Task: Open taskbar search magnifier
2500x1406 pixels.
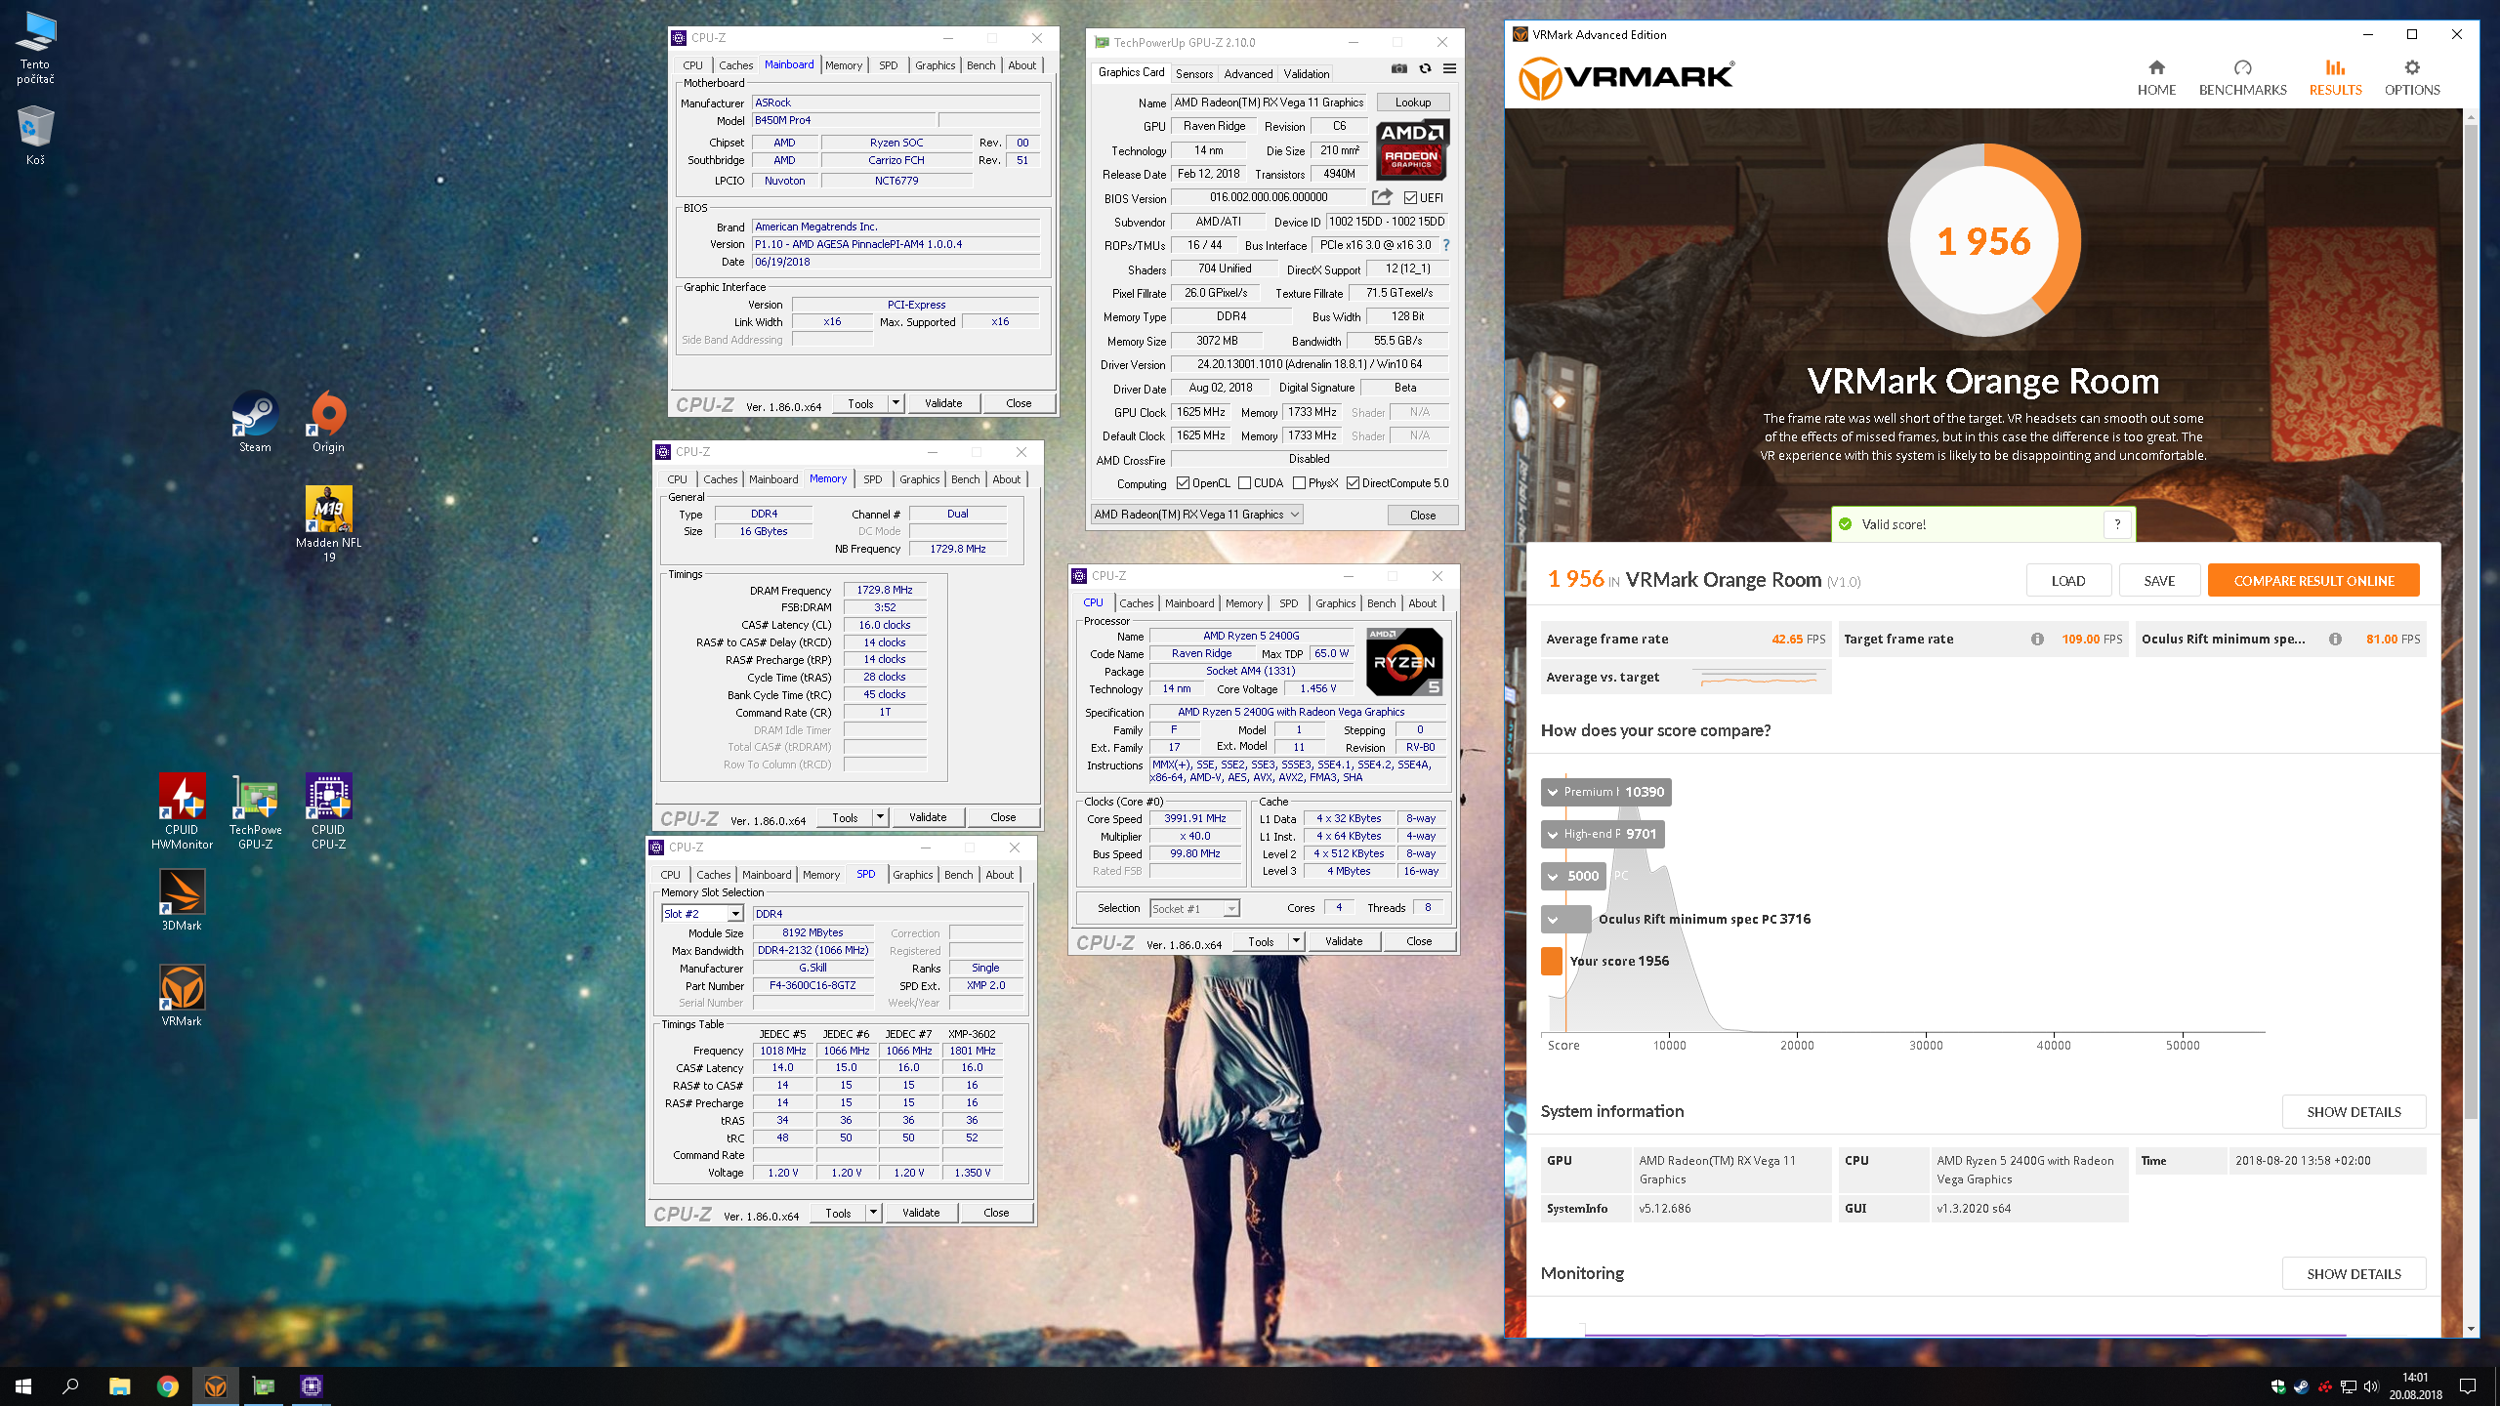Action: [70, 1385]
